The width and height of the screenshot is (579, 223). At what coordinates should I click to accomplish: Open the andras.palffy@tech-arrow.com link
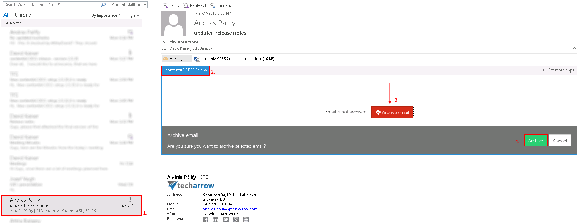pyautogui.click(x=230, y=209)
